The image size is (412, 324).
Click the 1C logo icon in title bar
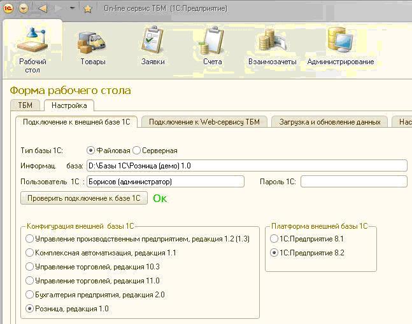click(8, 8)
